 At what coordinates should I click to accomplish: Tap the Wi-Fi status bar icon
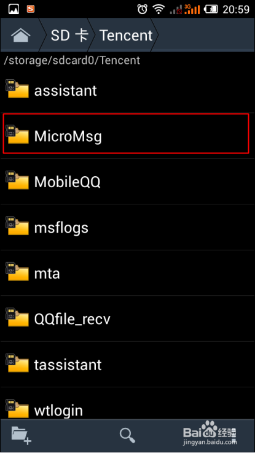tap(159, 10)
